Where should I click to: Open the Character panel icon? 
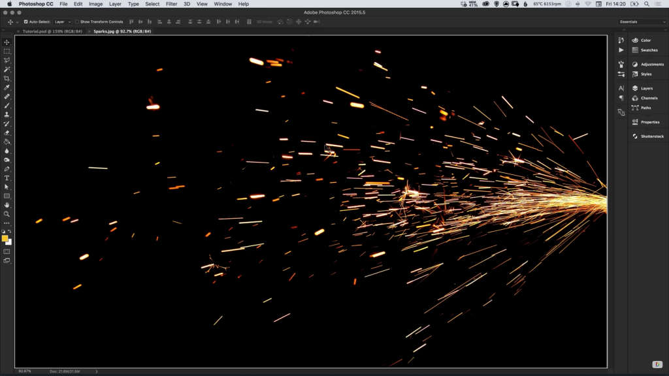tap(621, 88)
